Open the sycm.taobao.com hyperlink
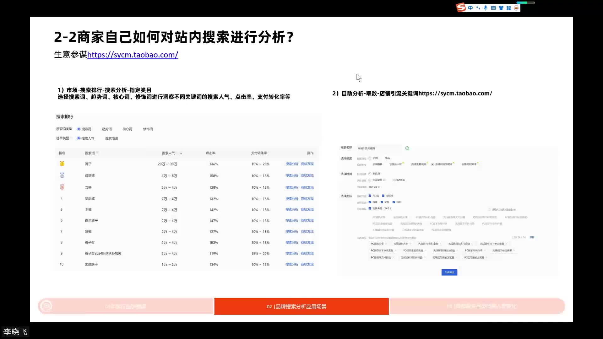Screen dimensions: 603x339 click(133, 55)
